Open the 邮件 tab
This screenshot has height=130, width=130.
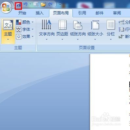click(x=100, y=13)
